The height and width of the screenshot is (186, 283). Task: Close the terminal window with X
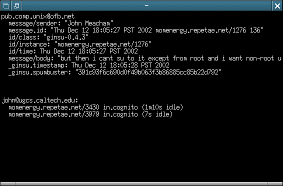coord(277,6)
